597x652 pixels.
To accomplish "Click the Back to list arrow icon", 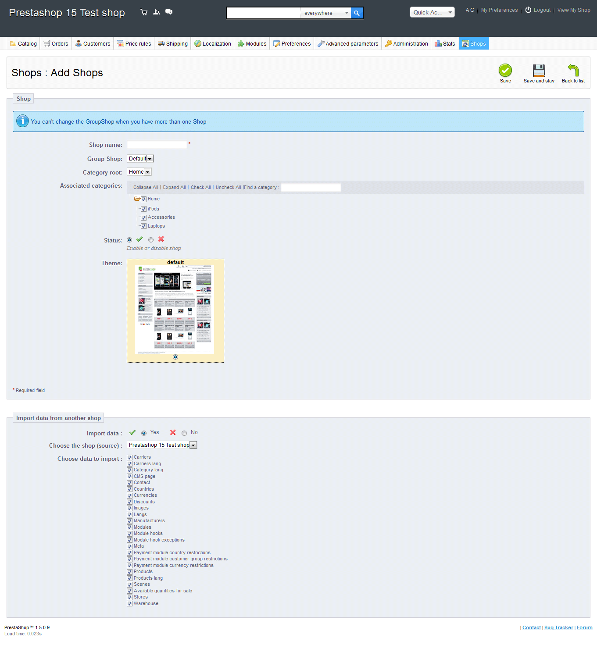I will coord(573,70).
